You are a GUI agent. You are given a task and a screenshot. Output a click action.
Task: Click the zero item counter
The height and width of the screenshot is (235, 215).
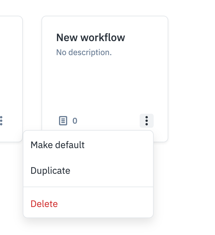(x=74, y=120)
